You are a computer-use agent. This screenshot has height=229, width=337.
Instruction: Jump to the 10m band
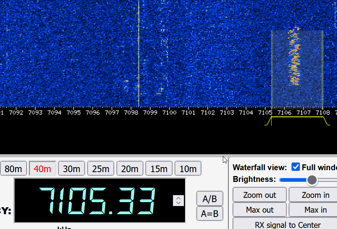pos(188,169)
